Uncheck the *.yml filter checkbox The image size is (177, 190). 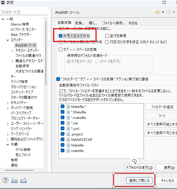(62, 128)
